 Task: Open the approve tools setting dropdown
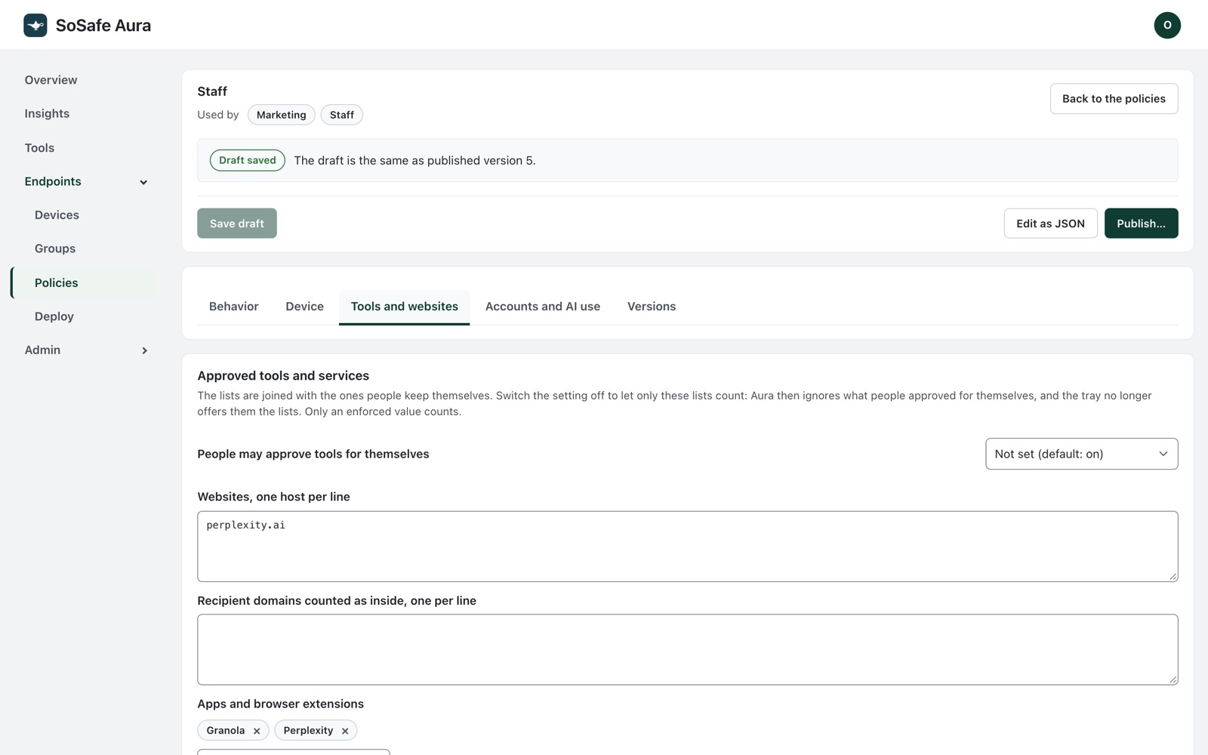(x=1081, y=454)
